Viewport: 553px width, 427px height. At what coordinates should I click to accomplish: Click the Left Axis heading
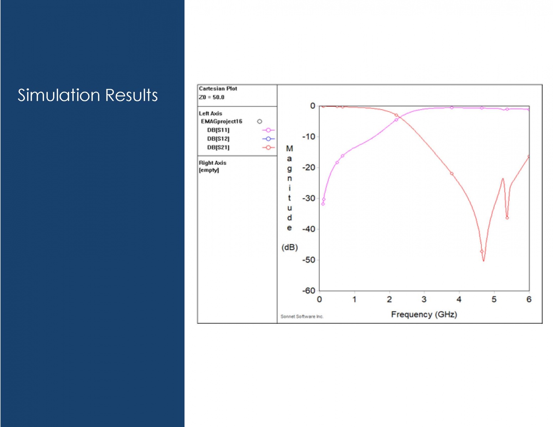pyautogui.click(x=210, y=114)
